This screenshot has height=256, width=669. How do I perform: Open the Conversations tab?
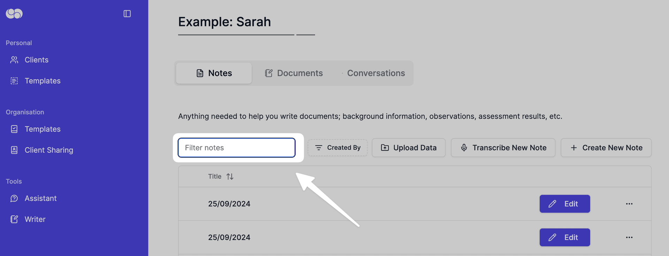coord(375,73)
